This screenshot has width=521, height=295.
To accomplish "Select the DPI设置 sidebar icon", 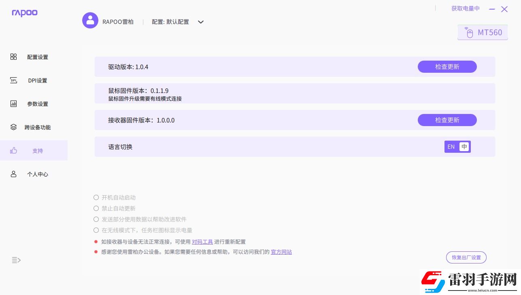I will click(x=13, y=80).
